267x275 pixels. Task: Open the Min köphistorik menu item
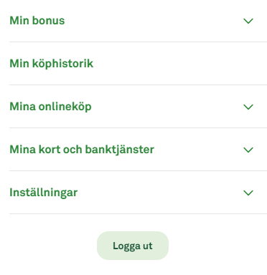pos(138,64)
